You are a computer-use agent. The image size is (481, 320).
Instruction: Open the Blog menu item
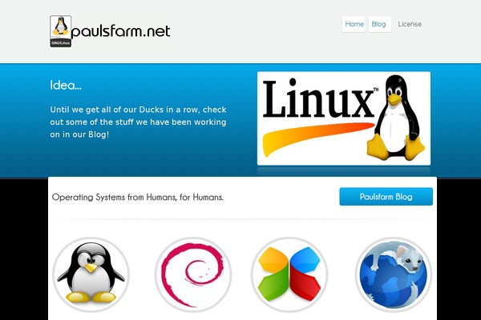pos(379,24)
